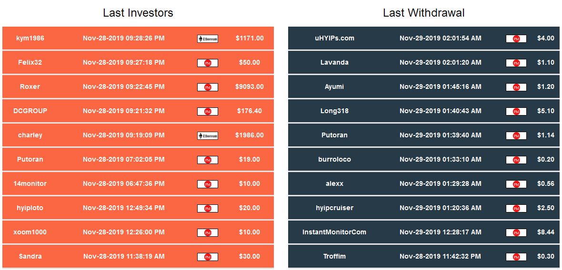Viewport: 562px width, 270px height.
Task: Click the PM icon in Lavanda's withdrawal row
Action: (x=516, y=63)
